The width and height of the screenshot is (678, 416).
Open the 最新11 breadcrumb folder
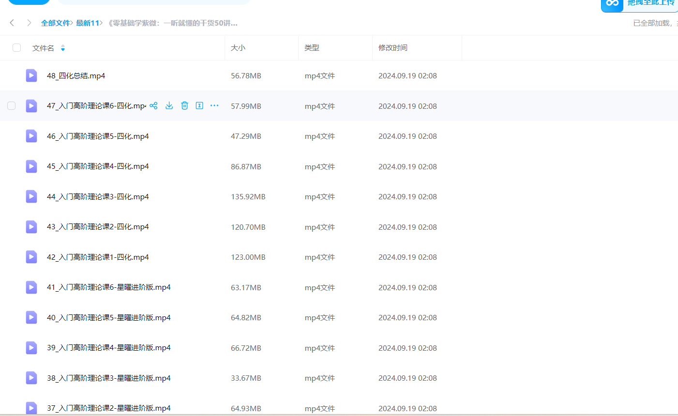tap(88, 23)
